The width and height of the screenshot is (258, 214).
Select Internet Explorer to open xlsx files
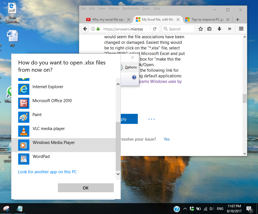pyautogui.click(x=63, y=89)
